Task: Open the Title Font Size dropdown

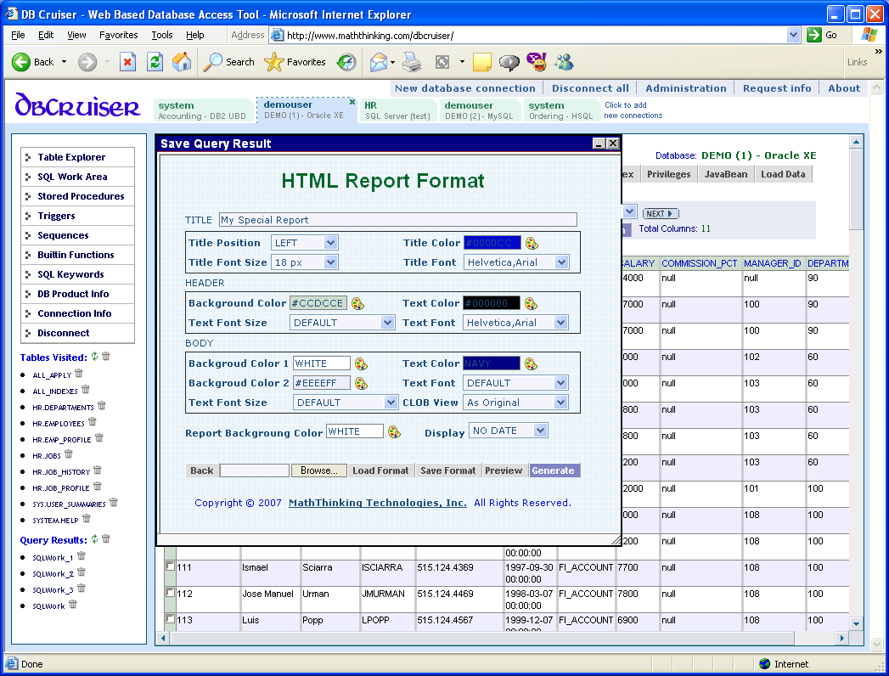Action: 305,262
